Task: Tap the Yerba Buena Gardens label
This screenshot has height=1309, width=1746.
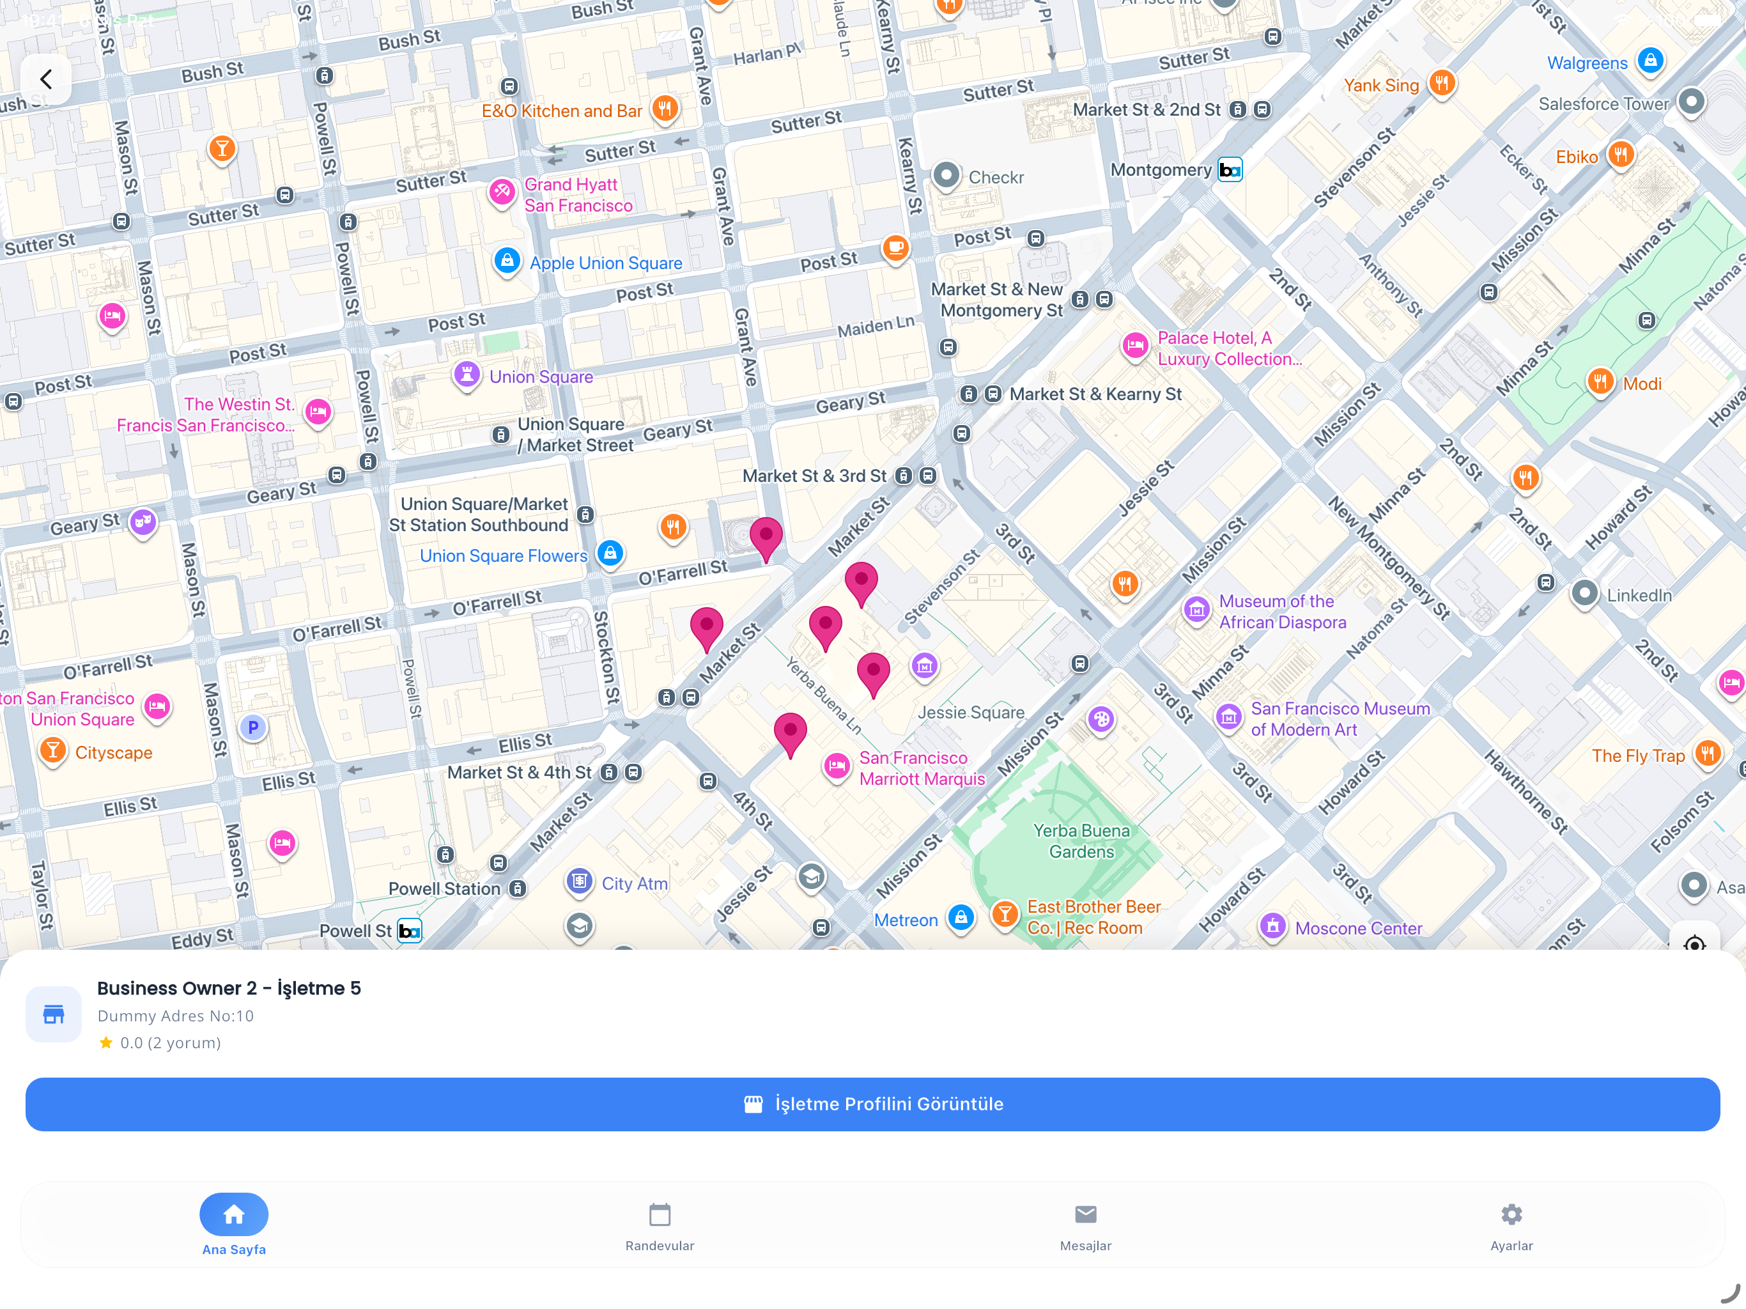Action: click(x=1081, y=841)
